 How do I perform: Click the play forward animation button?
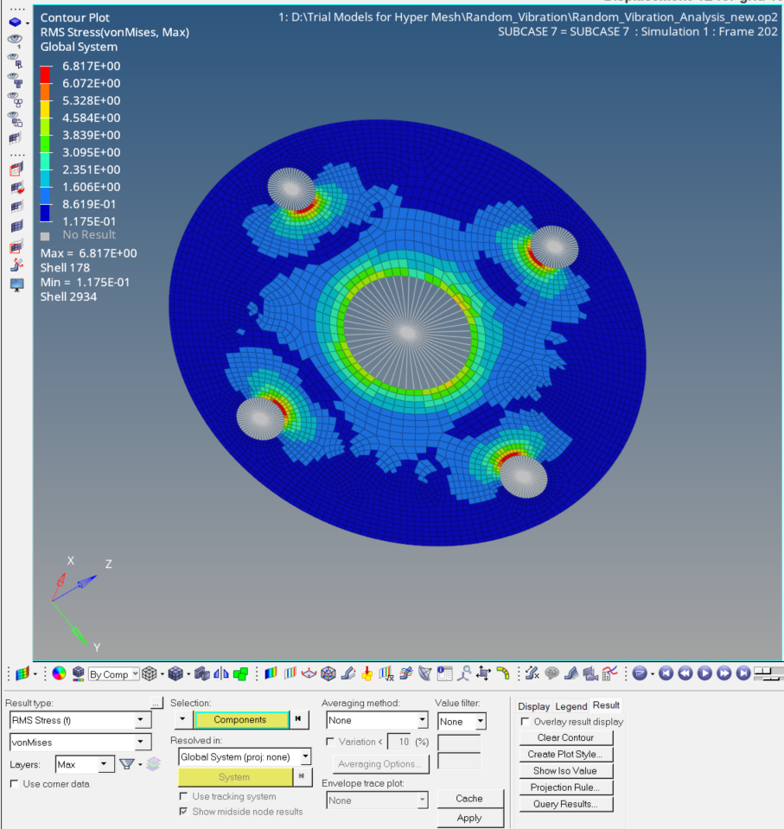(x=704, y=673)
